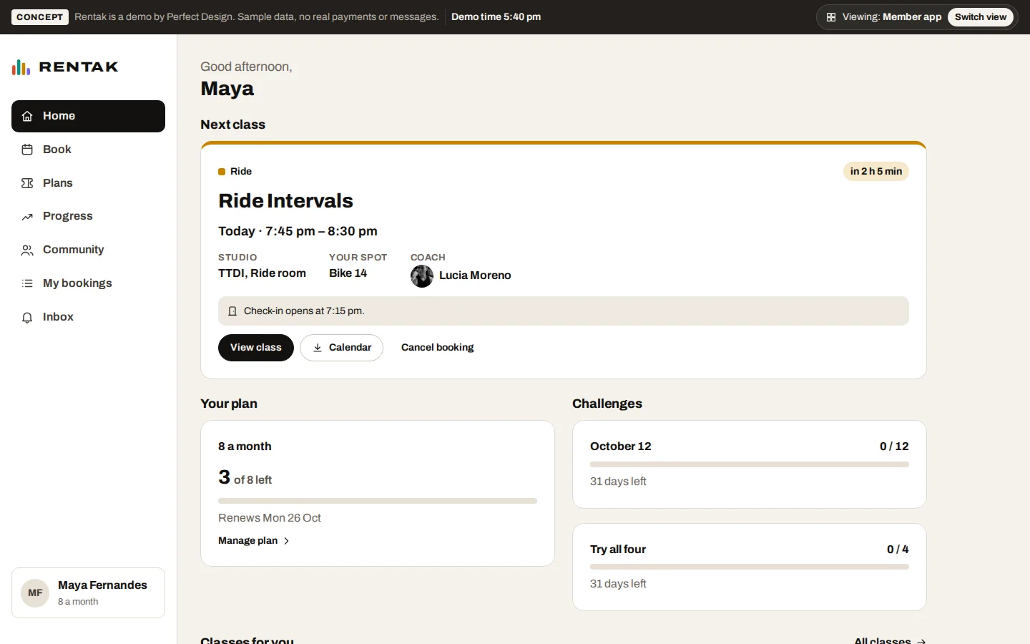Viewport: 1030px width, 644px height.
Task: Click the orange Ride category dot
Action: 222,172
